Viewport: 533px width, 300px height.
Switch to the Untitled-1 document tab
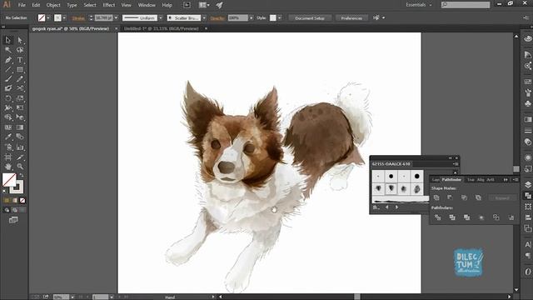click(x=161, y=28)
